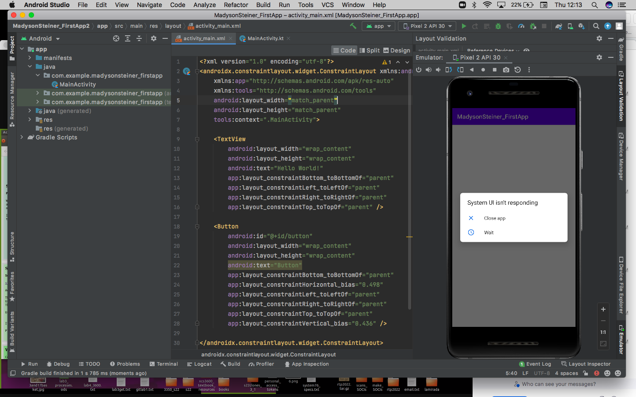
Task: Click emulator Overview square button
Action: coord(495,70)
